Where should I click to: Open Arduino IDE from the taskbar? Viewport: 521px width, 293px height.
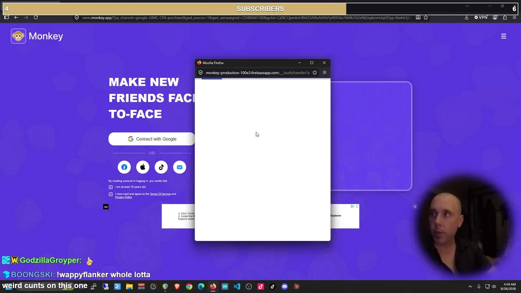[225, 286]
